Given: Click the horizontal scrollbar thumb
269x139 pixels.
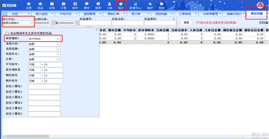Looking at the screenshot, I should [x=27, y=136].
